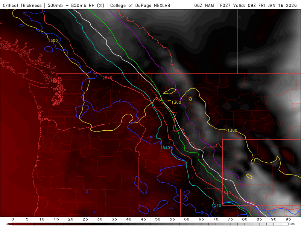Click the "85" tick on RH scale
301x226 pixels.
coord(259,219)
